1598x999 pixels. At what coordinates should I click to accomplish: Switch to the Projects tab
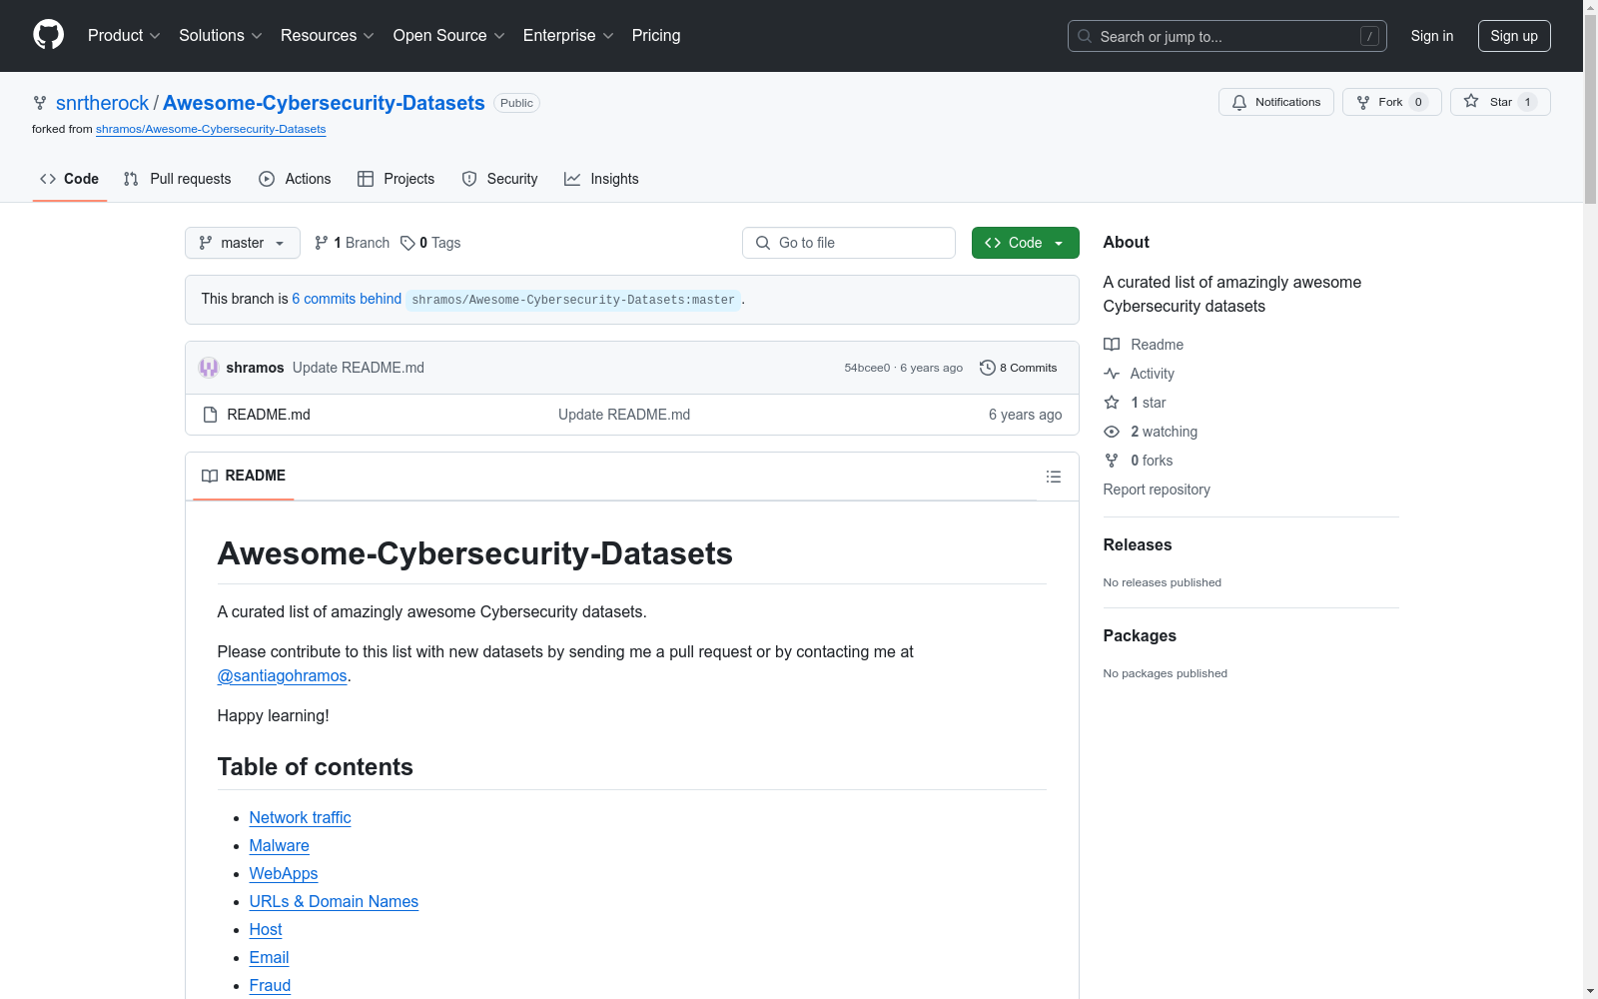click(x=397, y=179)
